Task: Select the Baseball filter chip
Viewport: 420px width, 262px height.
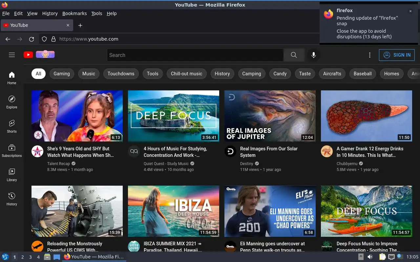Action: [363, 74]
